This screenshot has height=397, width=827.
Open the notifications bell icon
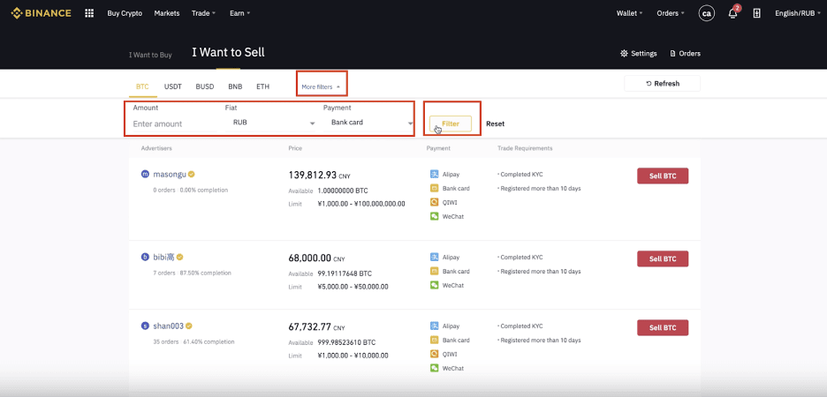click(x=732, y=14)
